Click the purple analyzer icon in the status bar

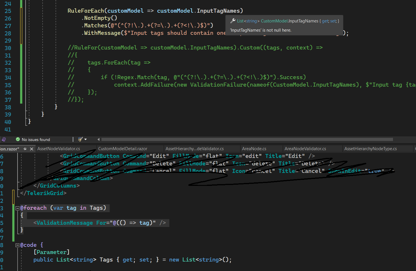pyautogui.click(x=3, y=139)
